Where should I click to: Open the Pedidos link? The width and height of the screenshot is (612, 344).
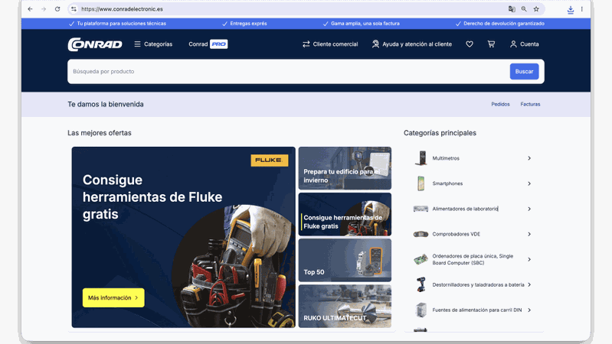(x=500, y=104)
